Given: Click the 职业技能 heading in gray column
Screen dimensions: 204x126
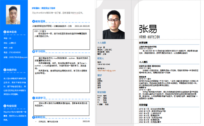Looking at the screenshot, I should coord(102,92).
